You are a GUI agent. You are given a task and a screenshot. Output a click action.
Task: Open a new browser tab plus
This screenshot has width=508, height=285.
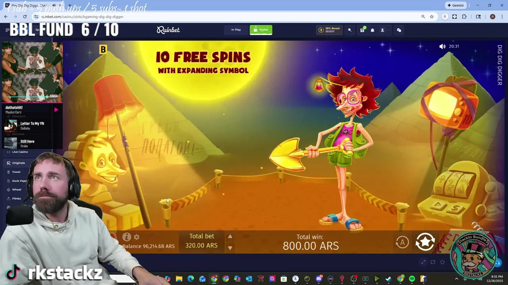(x=69, y=5)
